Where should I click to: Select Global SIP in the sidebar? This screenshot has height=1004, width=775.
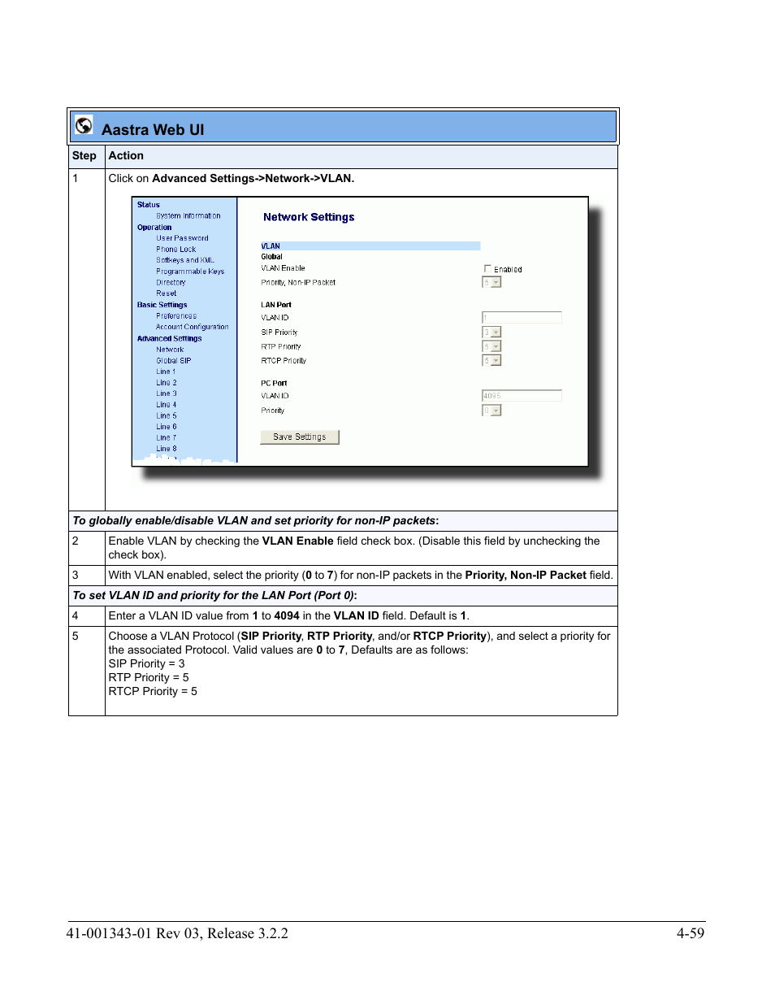click(x=174, y=361)
